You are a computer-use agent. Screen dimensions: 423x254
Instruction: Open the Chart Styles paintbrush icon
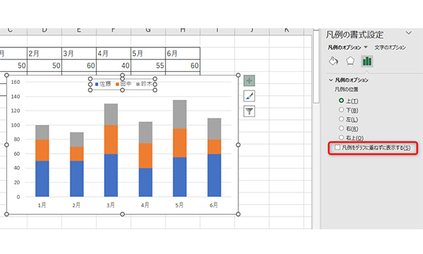[x=249, y=96]
